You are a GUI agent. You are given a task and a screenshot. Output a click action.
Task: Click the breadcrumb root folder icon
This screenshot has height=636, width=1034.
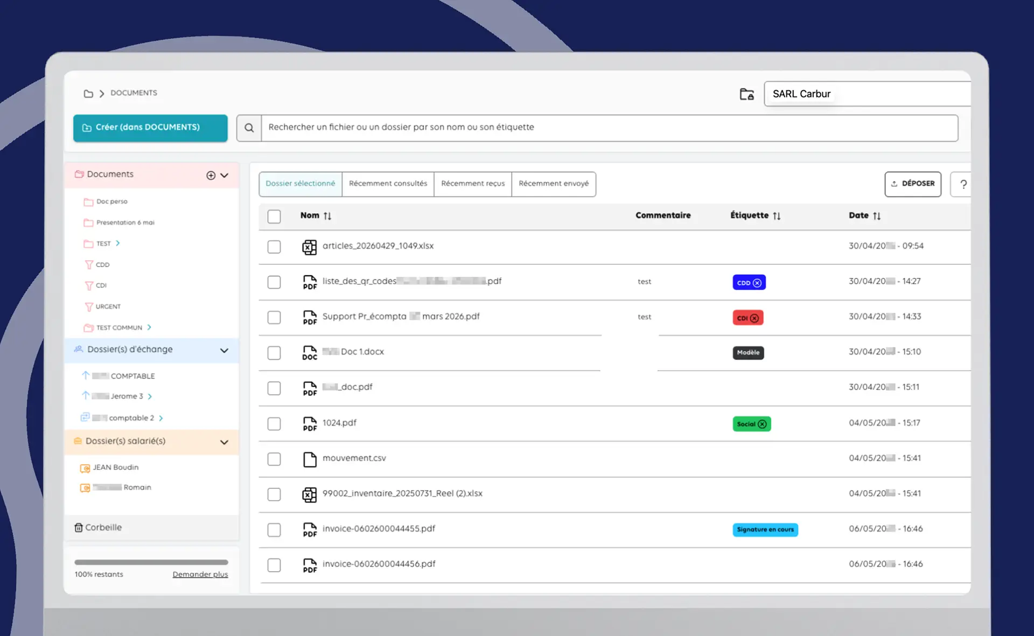[x=88, y=94]
